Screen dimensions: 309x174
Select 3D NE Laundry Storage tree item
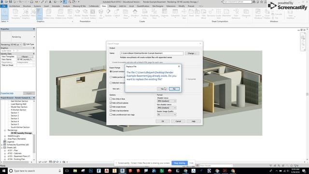(21, 133)
